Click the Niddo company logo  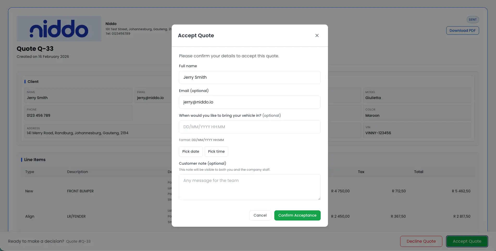pyautogui.click(x=59, y=29)
